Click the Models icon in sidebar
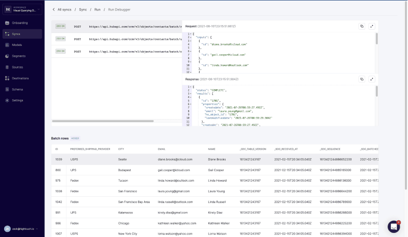The height and width of the screenshot is (237, 408). [x=7, y=45]
